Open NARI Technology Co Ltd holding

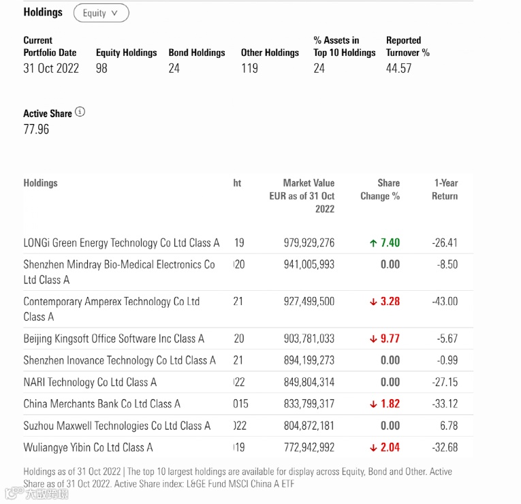(90, 382)
